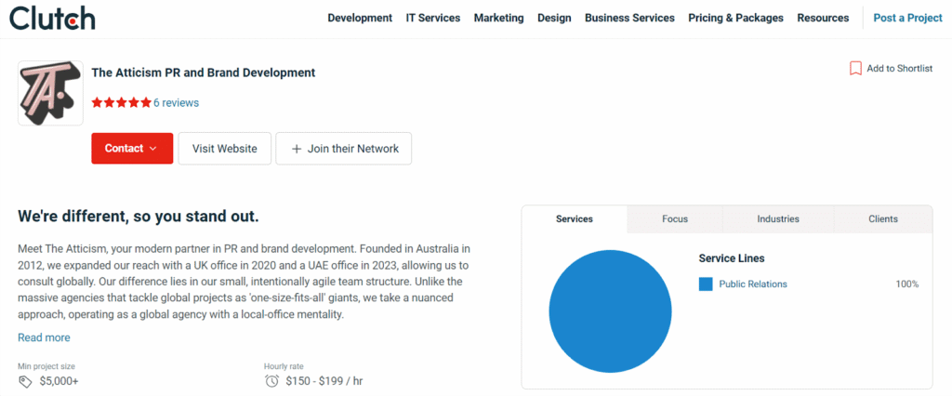
Task: Click the Add to Shortlist bookmark icon
Action: tap(855, 69)
